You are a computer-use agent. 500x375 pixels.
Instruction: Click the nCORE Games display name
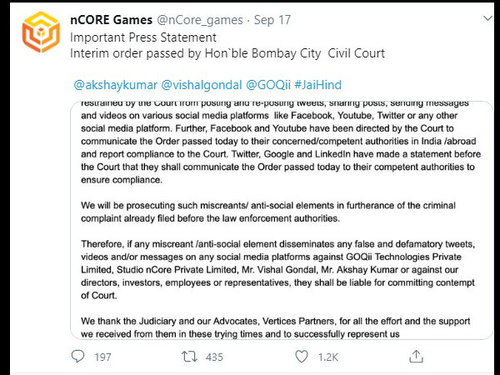pos(112,20)
